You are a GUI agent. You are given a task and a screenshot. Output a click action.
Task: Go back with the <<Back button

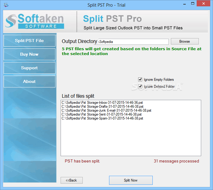pos(72,180)
